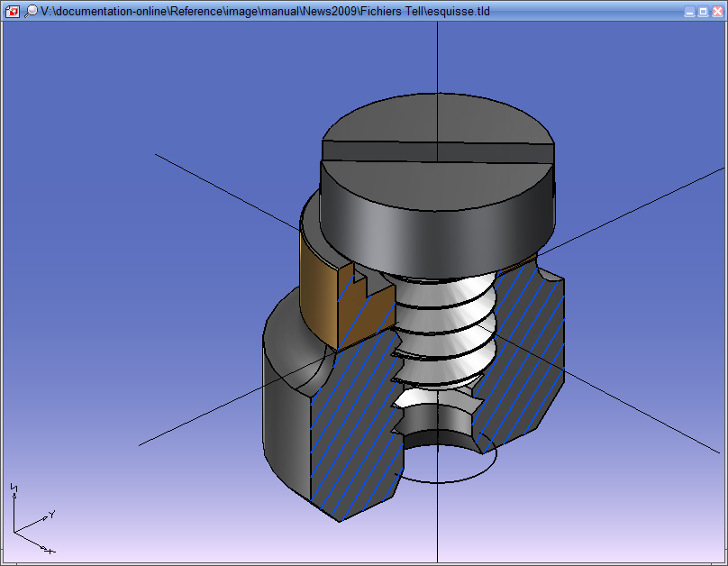Click the magnifier icon beside the file path

(31, 11)
